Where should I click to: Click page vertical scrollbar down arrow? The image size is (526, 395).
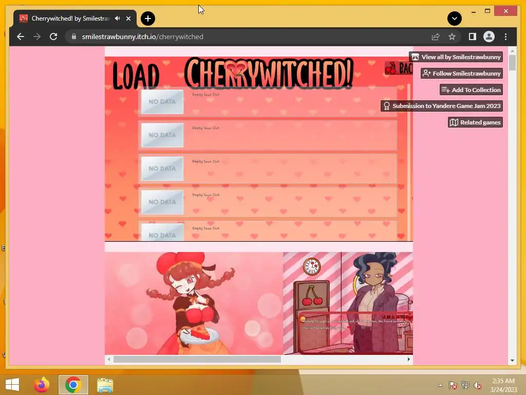coord(512,361)
